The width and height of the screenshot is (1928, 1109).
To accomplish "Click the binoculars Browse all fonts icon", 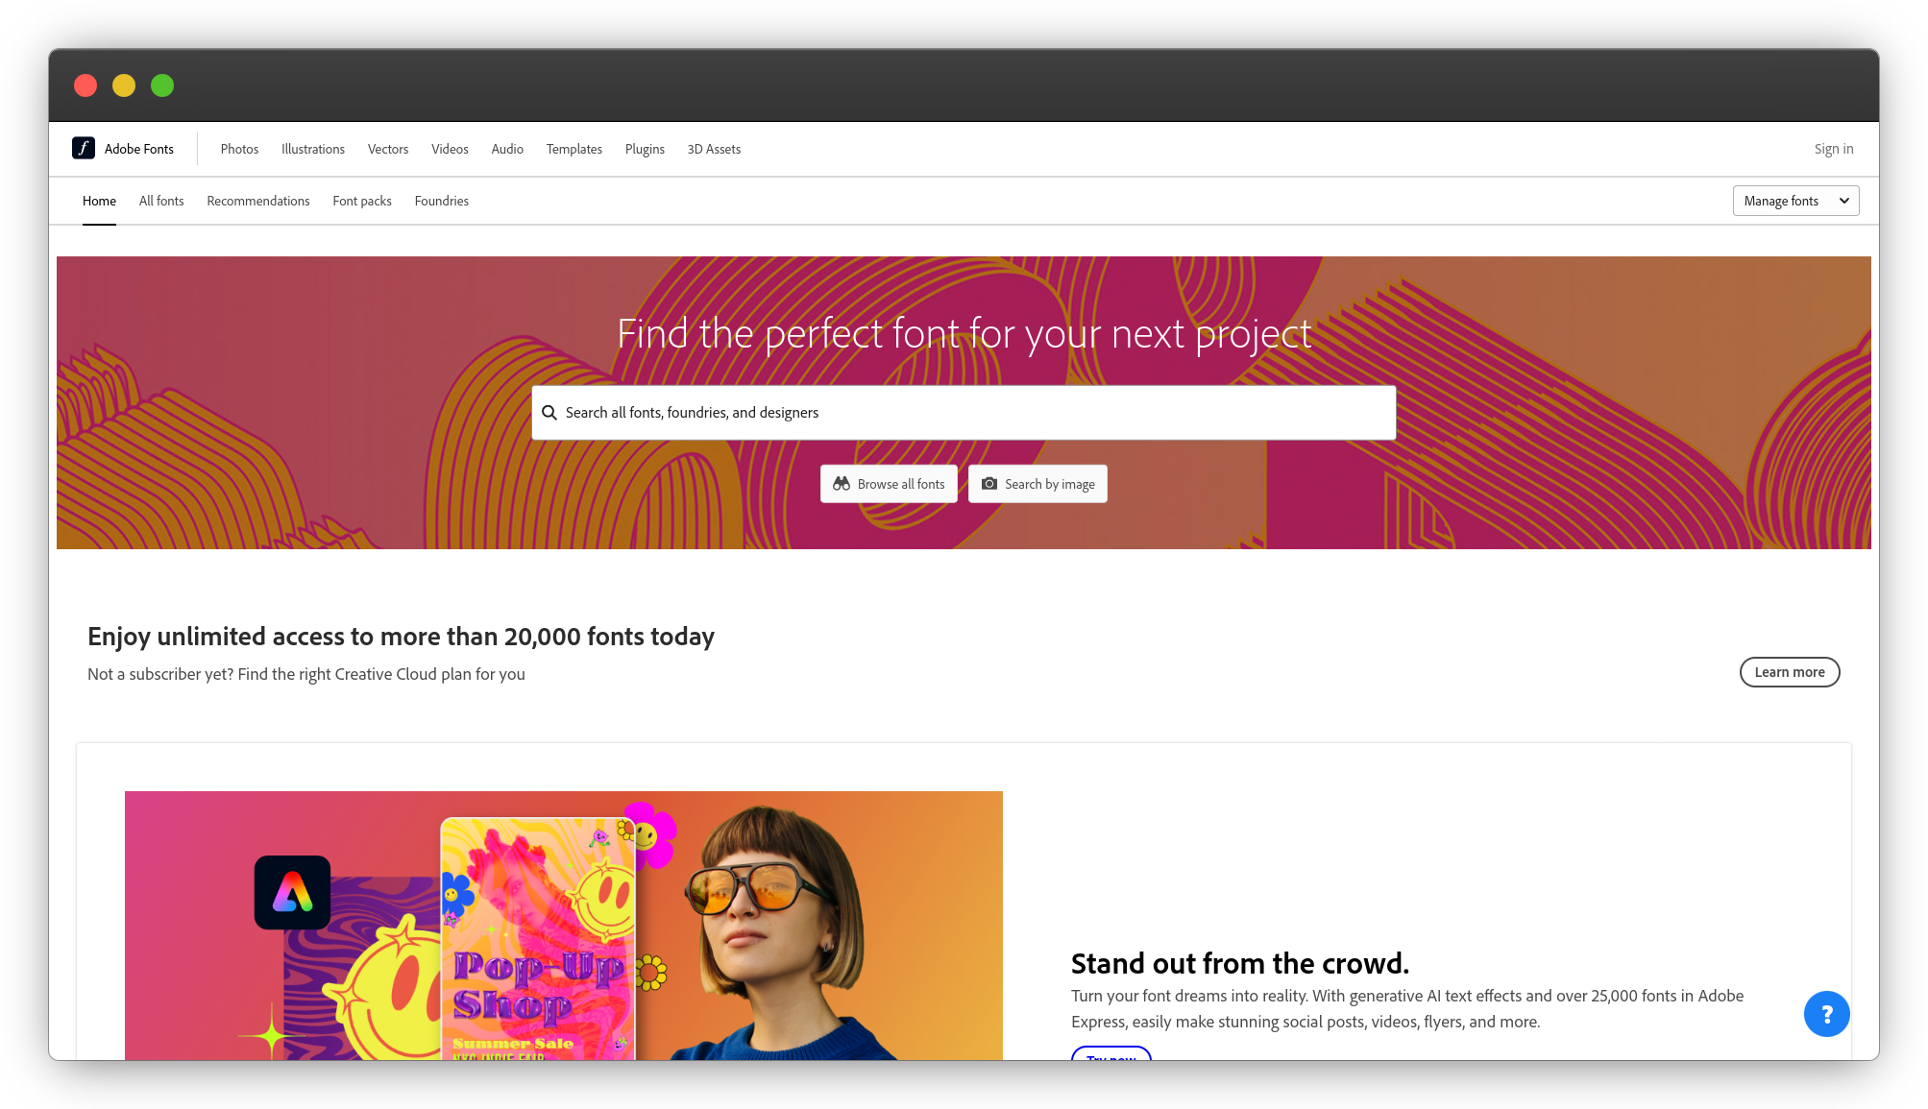I will [842, 484].
